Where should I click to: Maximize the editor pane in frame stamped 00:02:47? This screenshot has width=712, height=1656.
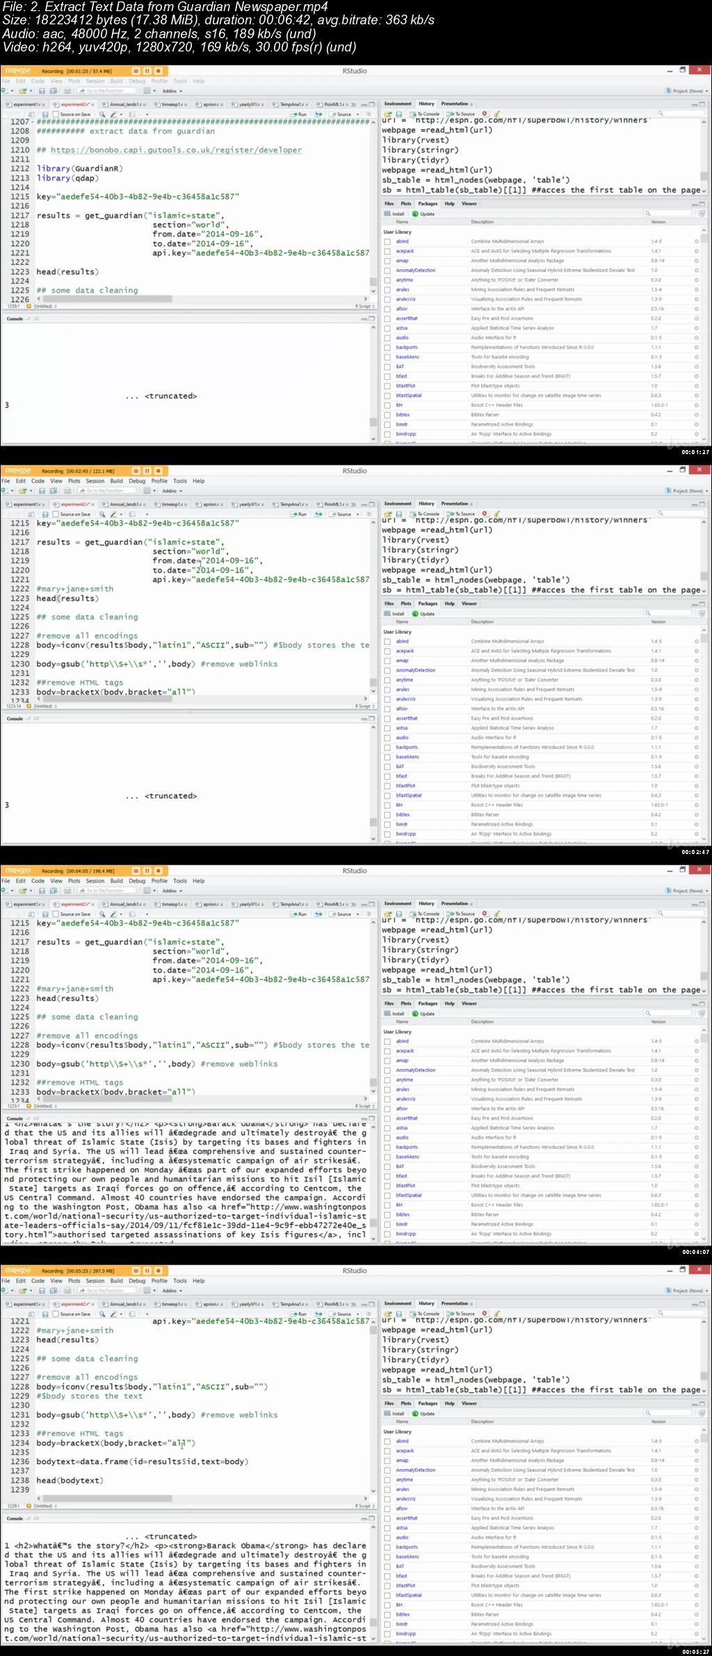(x=372, y=504)
